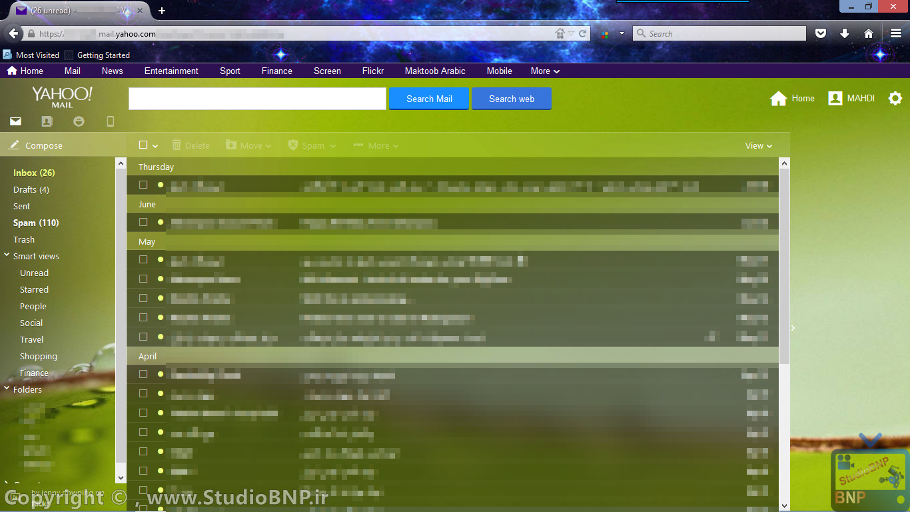Open the Starred smart view
The height and width of the screenshot is (512, 910).
click(34, 289)
